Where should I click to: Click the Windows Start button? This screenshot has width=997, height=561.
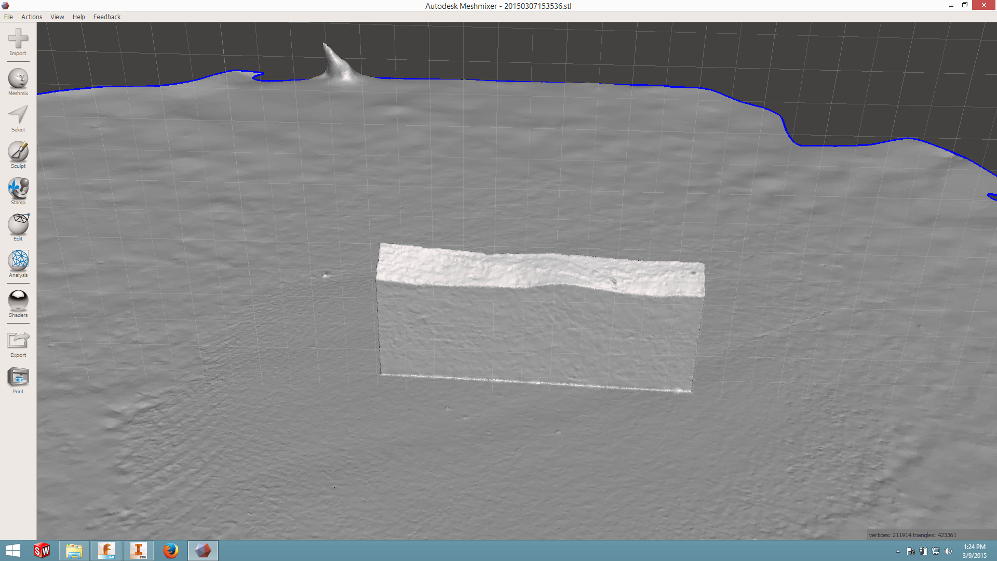tap(13, 551)
